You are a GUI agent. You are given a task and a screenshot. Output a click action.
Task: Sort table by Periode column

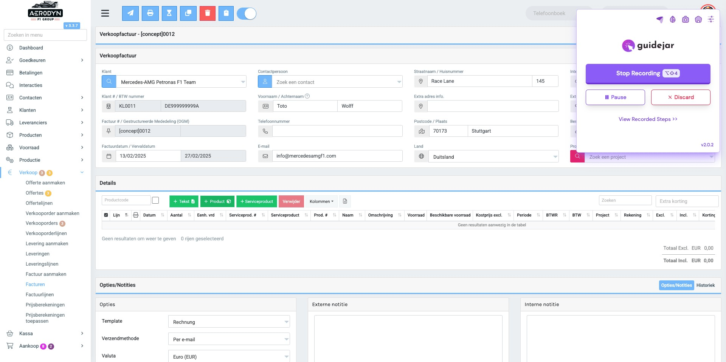coord(528,215)
